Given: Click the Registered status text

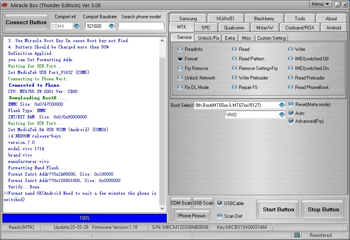Looking at the screenshot, I should click(x=321, y=235).
